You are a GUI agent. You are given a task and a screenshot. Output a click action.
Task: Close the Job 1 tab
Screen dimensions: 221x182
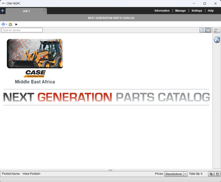click(x=45, y=10)
